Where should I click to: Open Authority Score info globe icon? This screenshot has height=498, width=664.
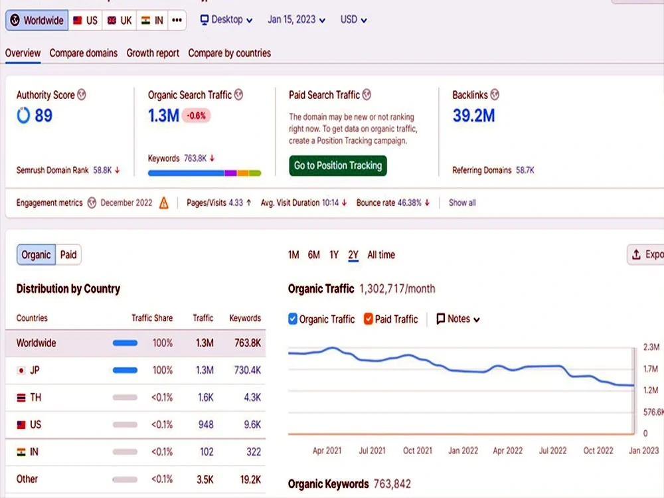pyautogui.click(x=82, y=94)
